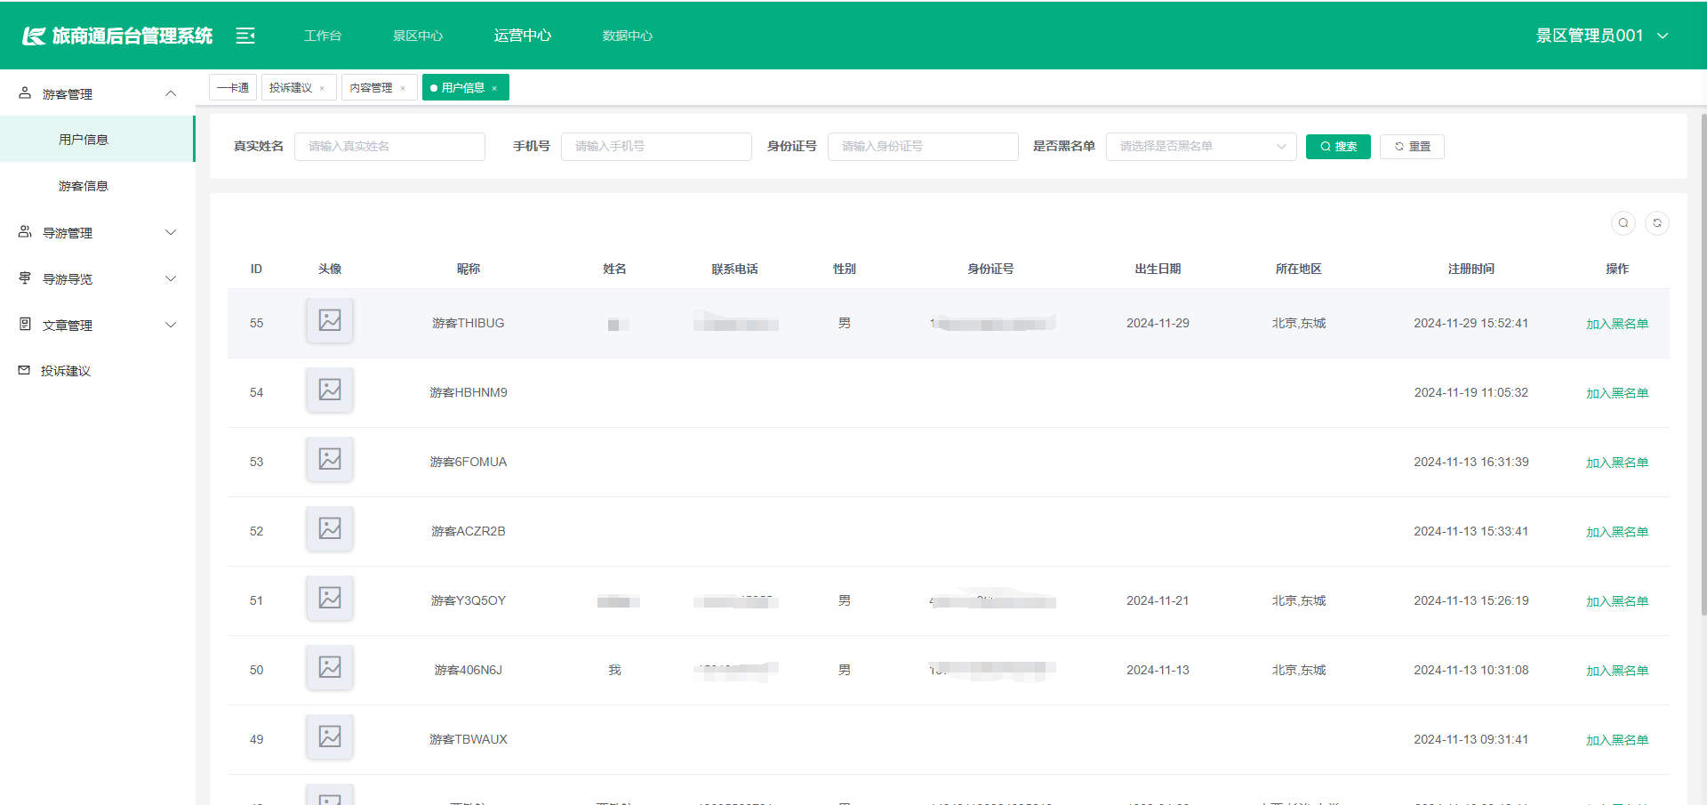1707x805 pixels.
Task: Open avatar placeholder of 游客ACZR2B
Action: (330, 528)
